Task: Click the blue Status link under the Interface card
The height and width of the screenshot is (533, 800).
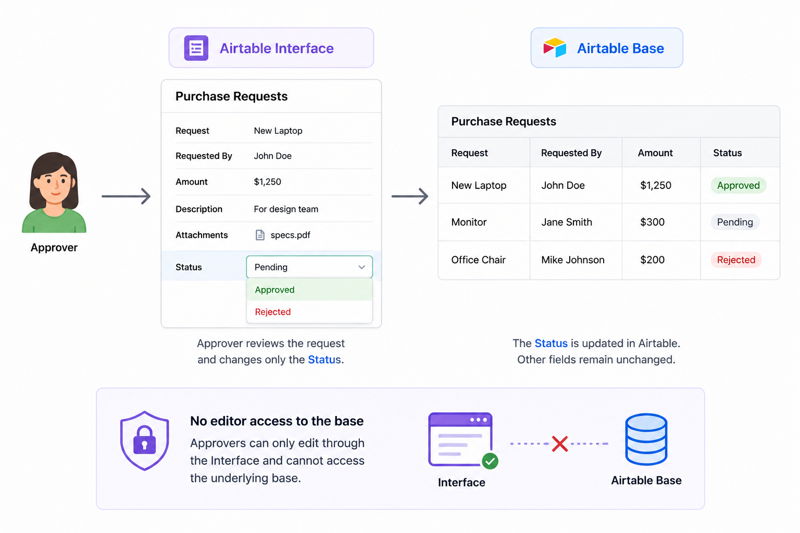Action: pos(324,360)
